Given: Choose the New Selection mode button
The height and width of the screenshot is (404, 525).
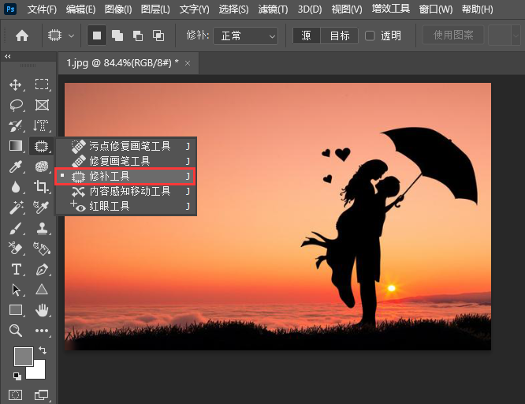Looking at the screenshot, I should coord(97,36).
